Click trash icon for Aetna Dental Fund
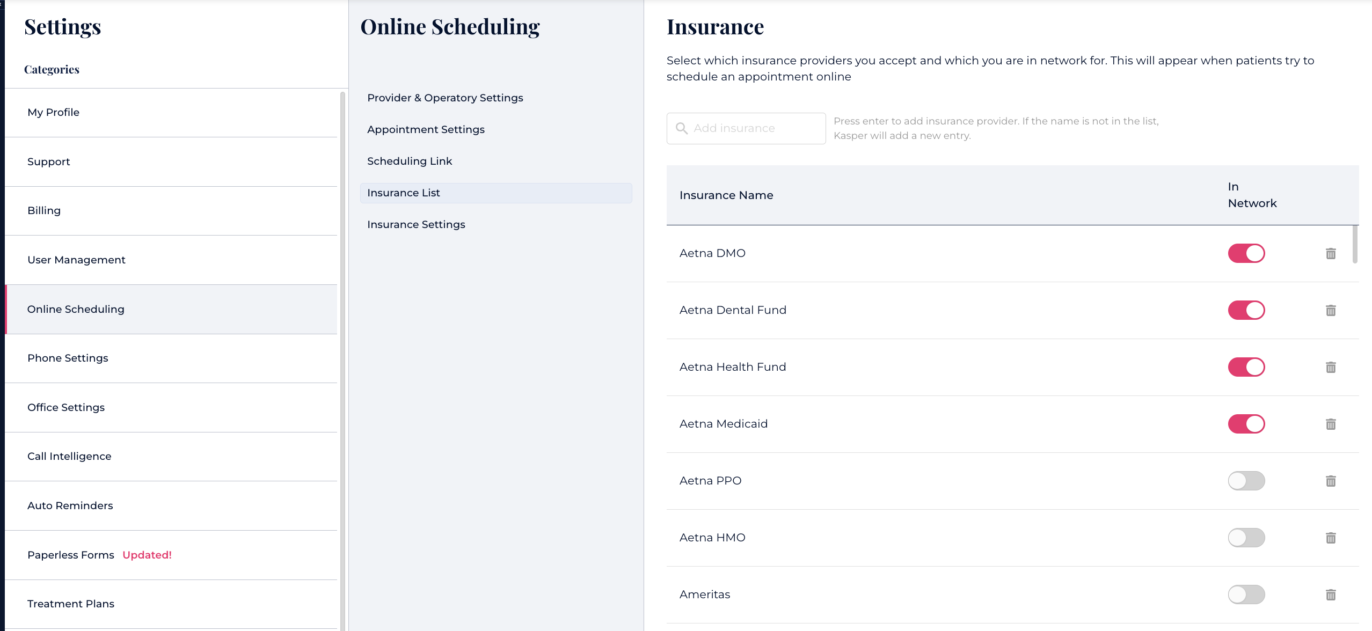The width and height of the screenshot is (1372, 631). 1331,310
